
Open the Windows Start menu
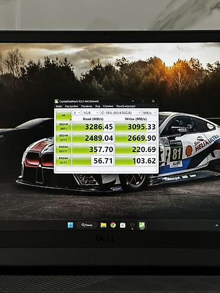click(x=70, y=225)
